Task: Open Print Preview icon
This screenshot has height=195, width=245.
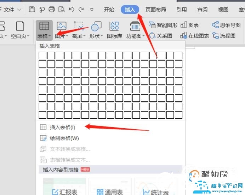Action: tap(62, 10)
